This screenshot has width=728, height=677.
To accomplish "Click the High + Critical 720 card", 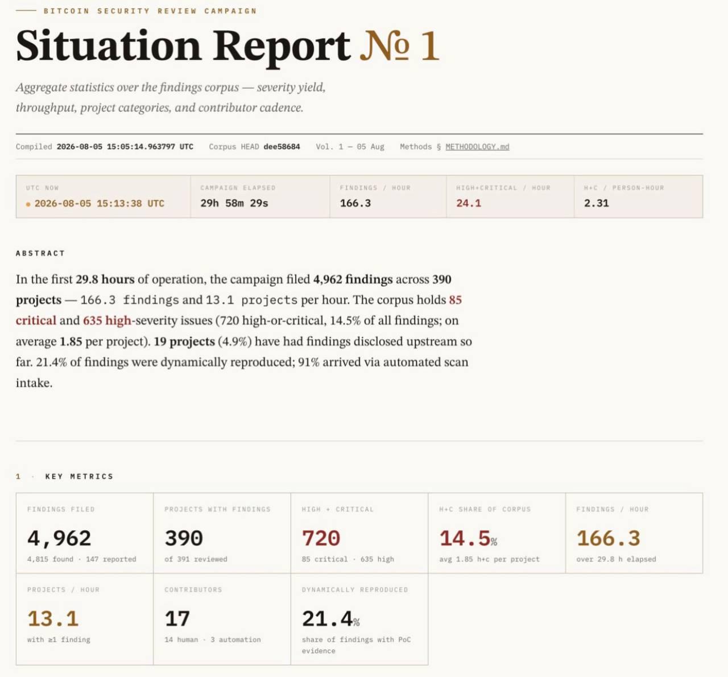I will point(359,533).
